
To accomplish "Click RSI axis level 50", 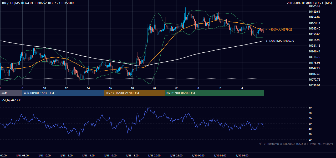I will click(x=310, y=124).
